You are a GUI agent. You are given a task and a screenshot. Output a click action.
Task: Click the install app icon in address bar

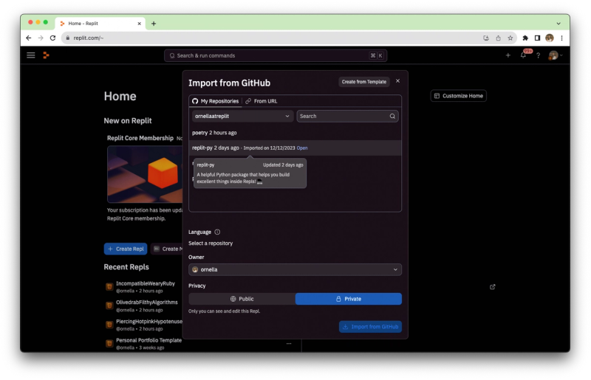point(486,38)
